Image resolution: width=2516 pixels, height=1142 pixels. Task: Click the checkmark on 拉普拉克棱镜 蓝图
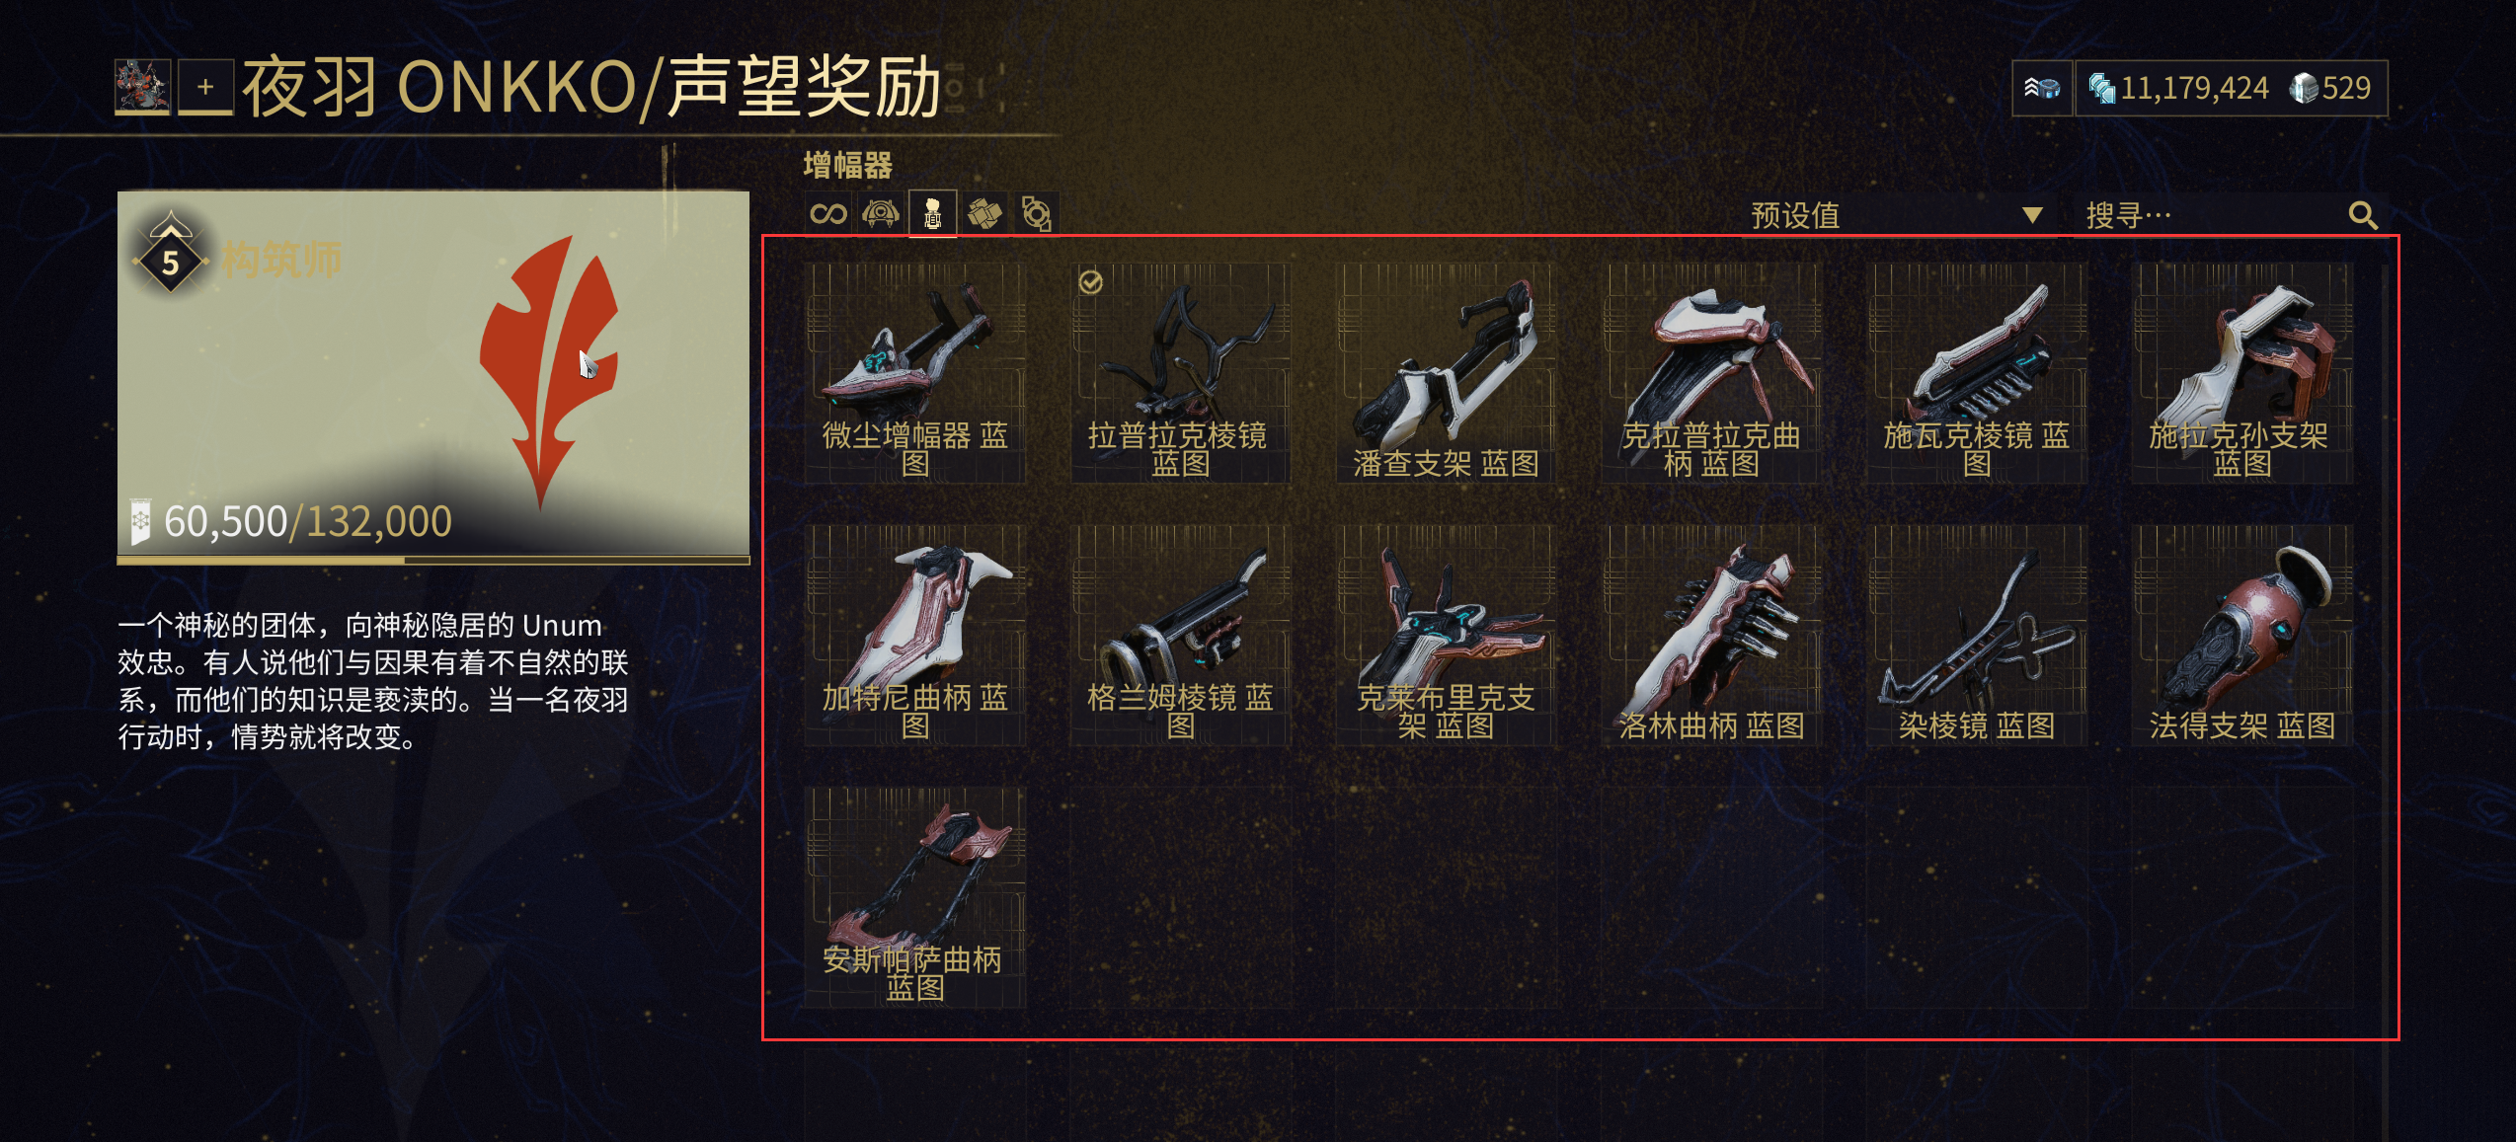point(1090,283)
